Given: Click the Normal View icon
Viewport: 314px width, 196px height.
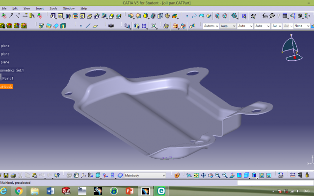Looking at the screenshot, I should point(232,175).
